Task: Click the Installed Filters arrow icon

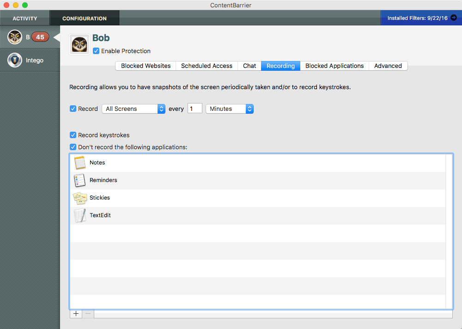Action: pyautogui.click(x=454, y=18)
